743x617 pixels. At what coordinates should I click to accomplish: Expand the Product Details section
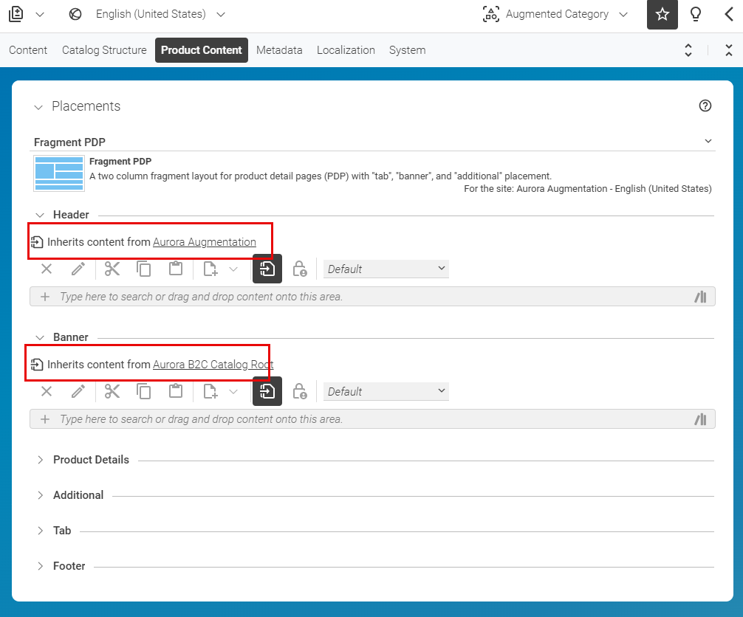(x=91, y=459)
